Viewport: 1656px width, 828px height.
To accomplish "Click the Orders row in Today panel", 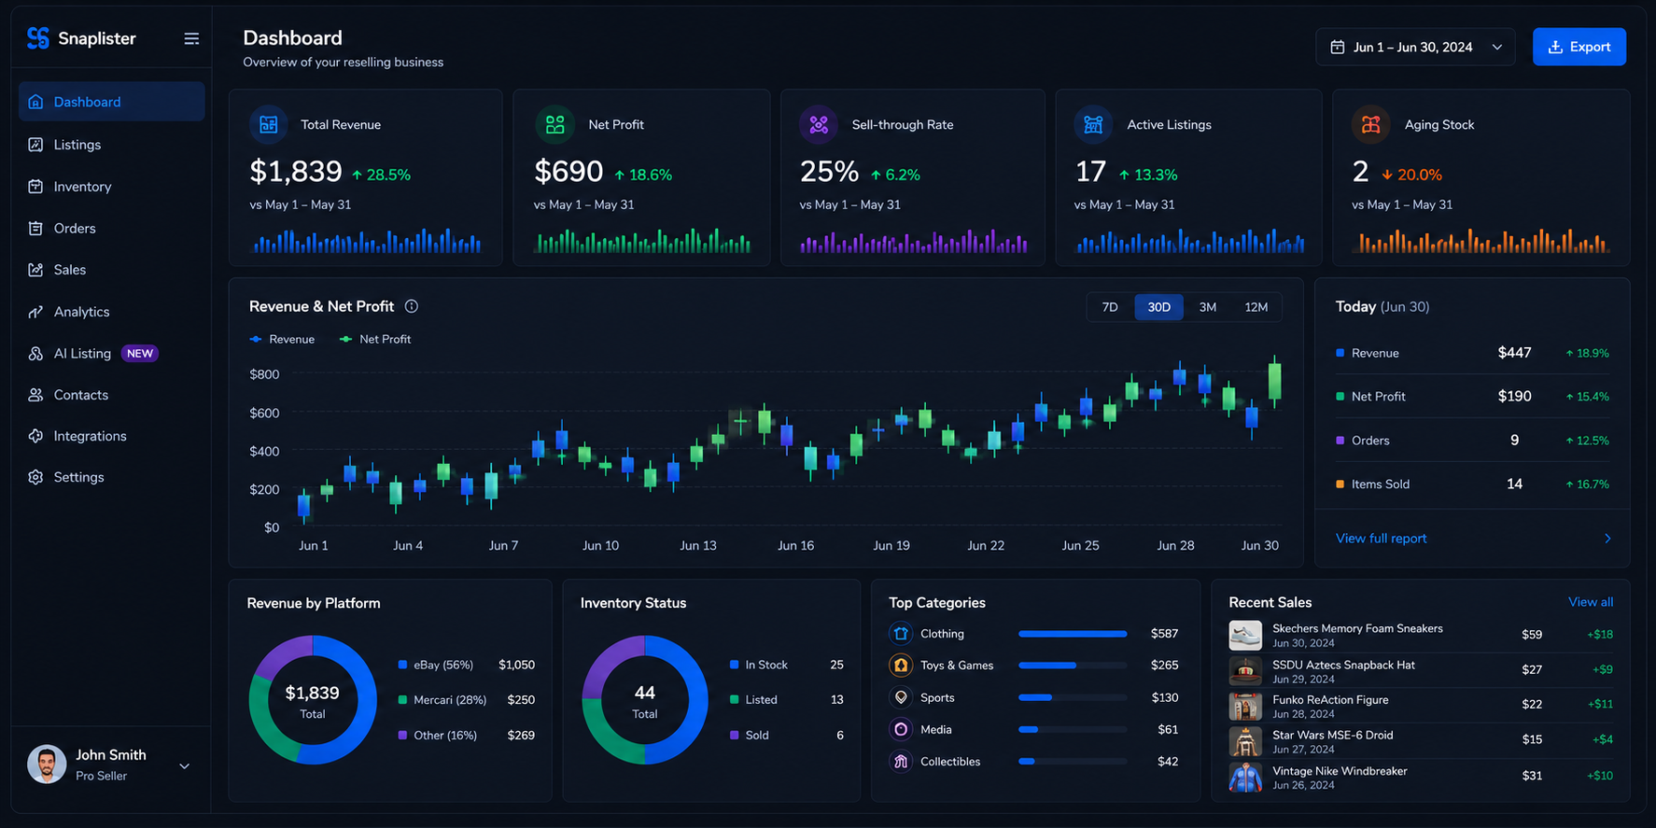I will (x=1472, y=441).
